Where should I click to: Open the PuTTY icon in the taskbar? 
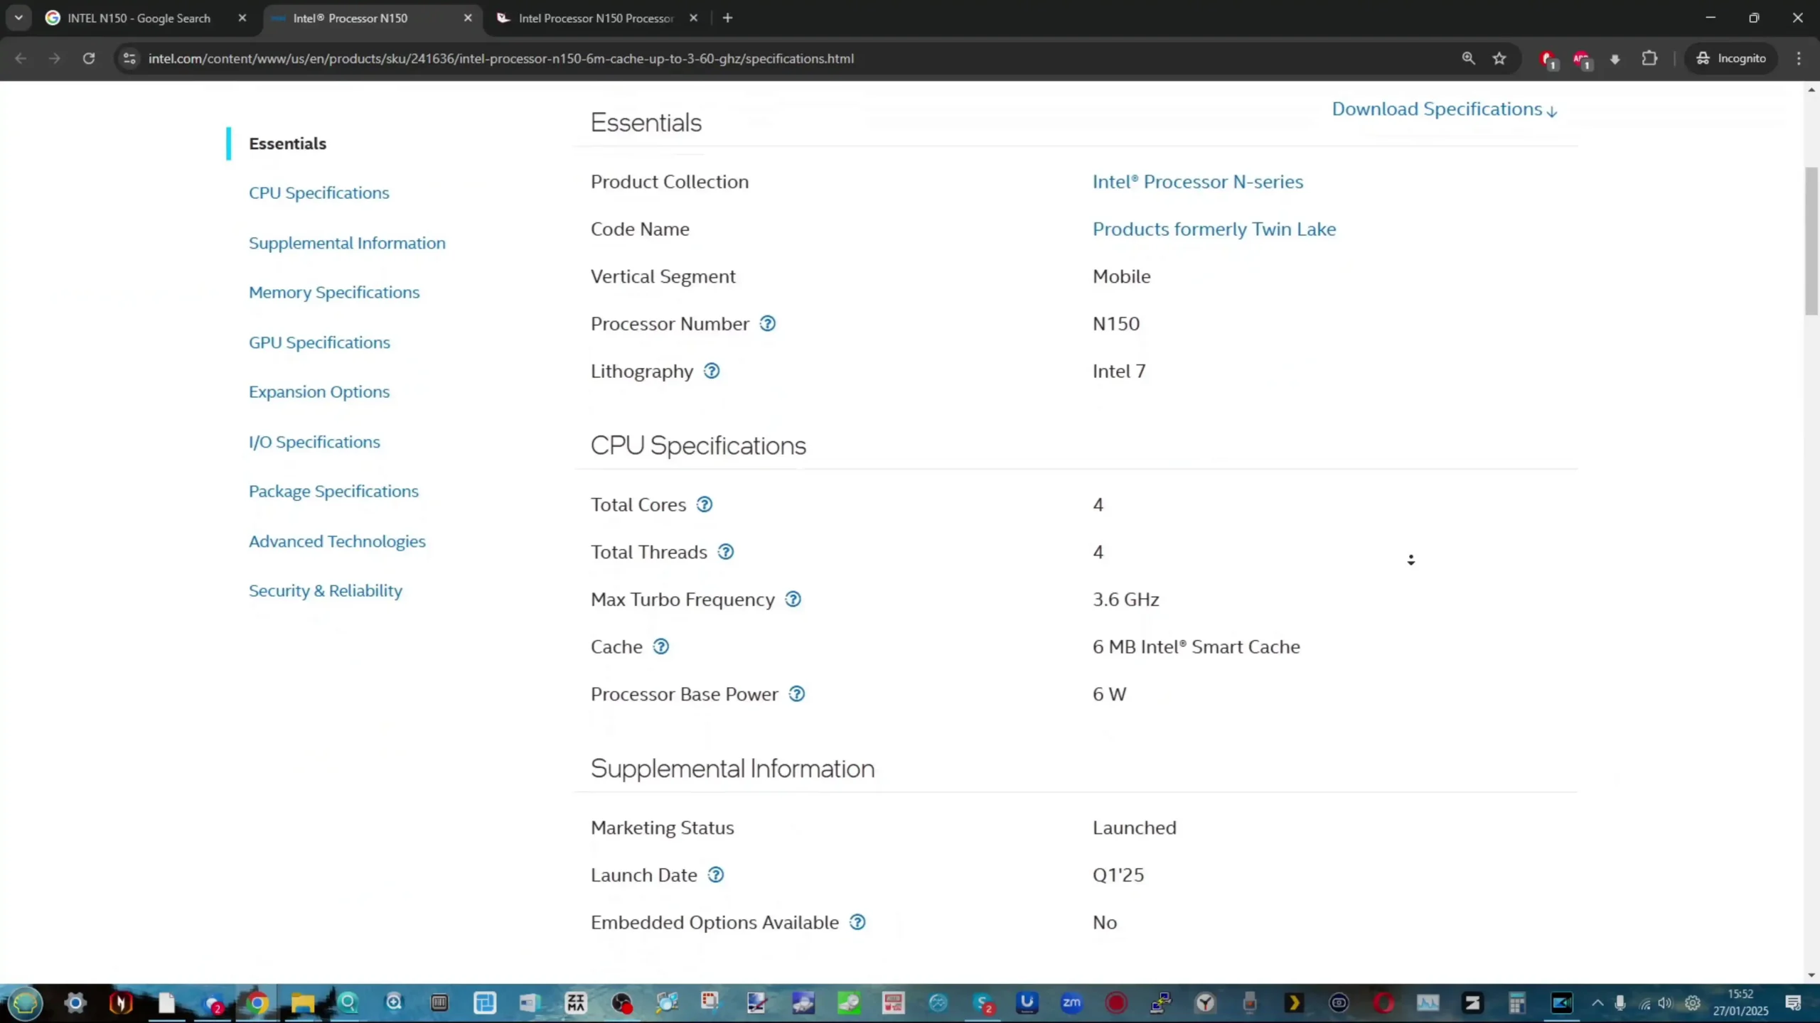[x=1160, y=1003]
